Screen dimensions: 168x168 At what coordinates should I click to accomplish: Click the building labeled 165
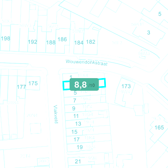159,128
